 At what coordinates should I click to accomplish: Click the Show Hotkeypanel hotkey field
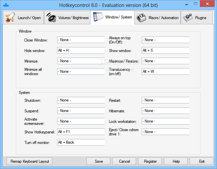pos(81,132)
